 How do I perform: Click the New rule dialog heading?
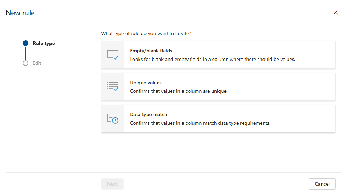click(20, 13)
